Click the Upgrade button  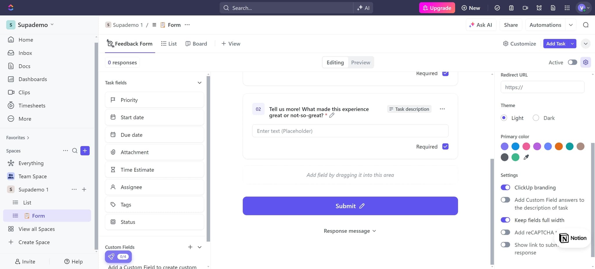437,8
